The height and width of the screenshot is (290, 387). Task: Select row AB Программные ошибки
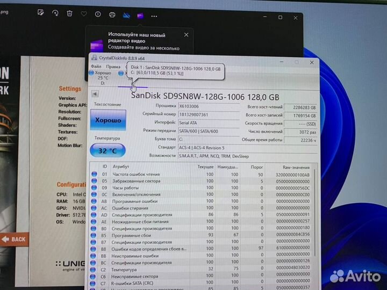click(201, 201)
